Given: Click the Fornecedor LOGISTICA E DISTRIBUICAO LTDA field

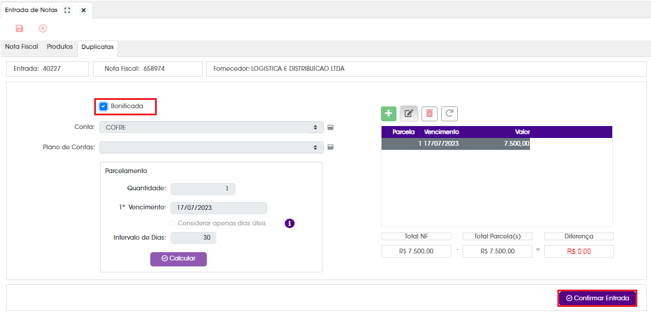Looking at the screenshot, I should click(426, 69).
